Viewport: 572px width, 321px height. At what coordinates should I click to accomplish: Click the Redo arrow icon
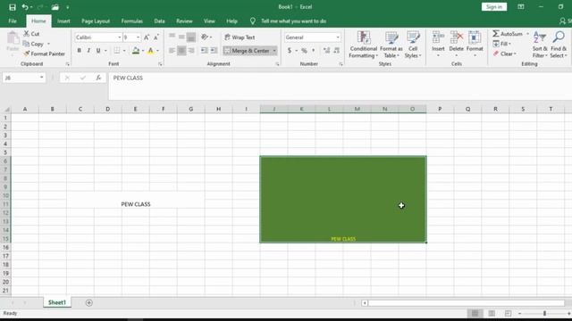40,7
